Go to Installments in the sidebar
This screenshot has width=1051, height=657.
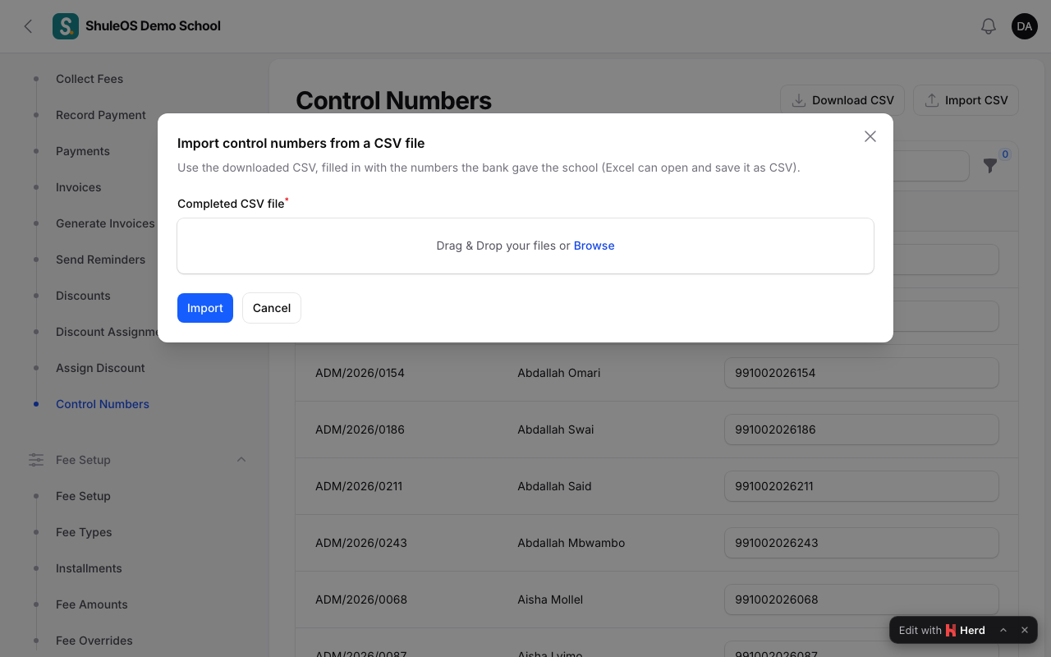89,568
